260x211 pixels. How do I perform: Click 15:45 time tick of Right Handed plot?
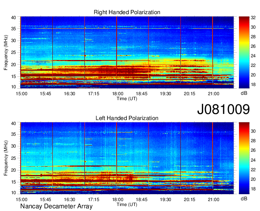(45, 94)
